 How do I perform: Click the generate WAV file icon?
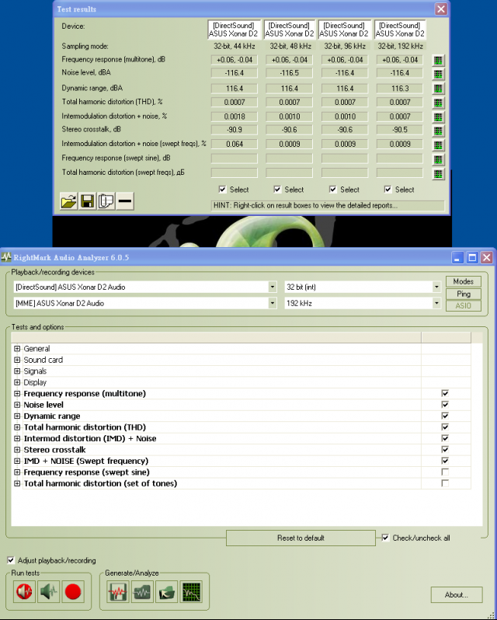coord(118,591)
